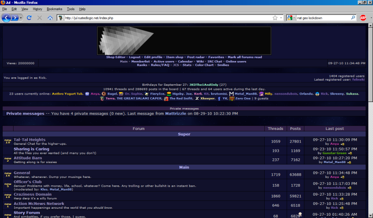Click the new-posts icon beside General forum
373x218 pixels.
7,175
